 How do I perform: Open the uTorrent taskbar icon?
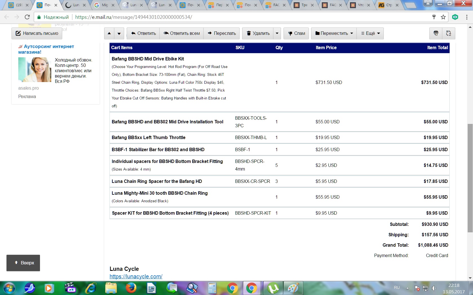[273, 288]
